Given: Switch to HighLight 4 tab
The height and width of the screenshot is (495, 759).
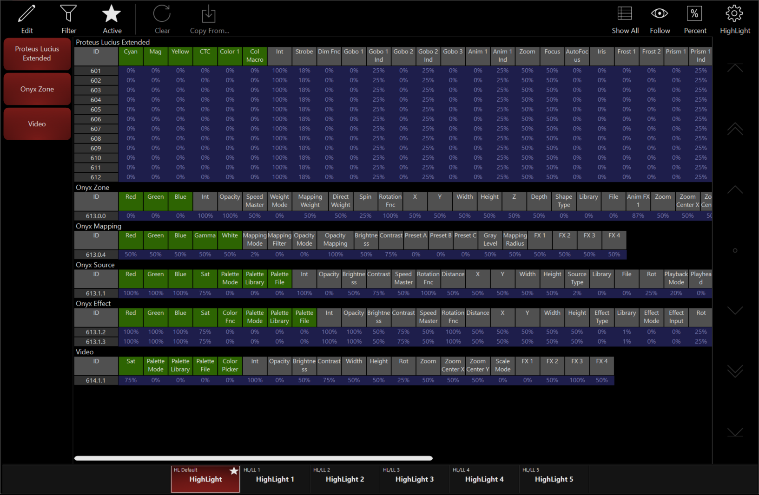Looking at the screenshot, I should [x=484, y=479].
